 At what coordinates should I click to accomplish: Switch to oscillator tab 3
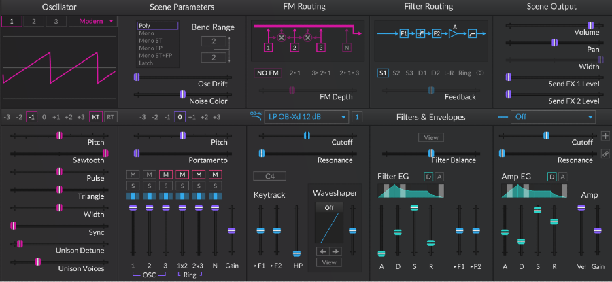pyautogui.click(x=56, y=22)
